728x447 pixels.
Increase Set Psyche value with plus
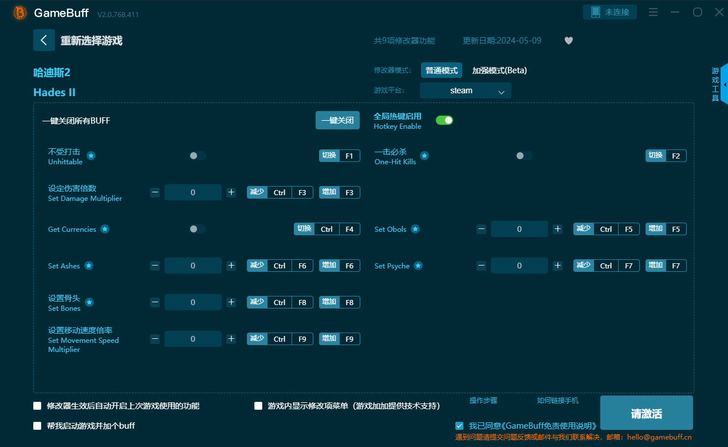(x=558, y=266)
